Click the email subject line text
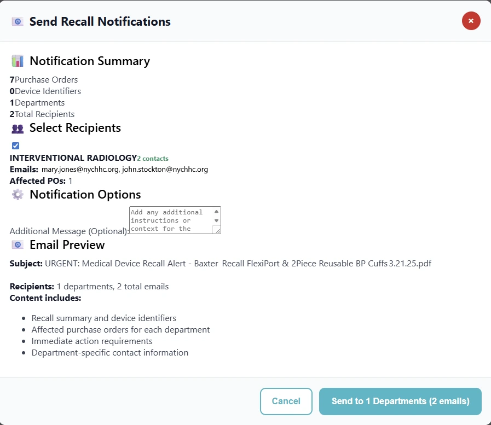This screenshot has height=425, width=491. click(x=238, y=264)
